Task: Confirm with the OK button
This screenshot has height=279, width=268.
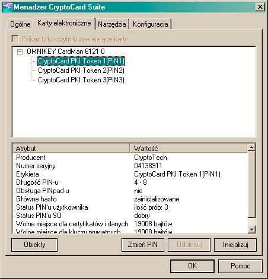Action: tap(192, 266)
